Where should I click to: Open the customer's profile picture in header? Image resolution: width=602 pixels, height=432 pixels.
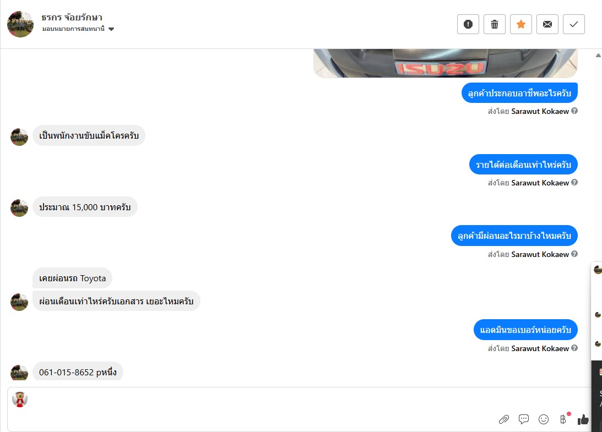(20, 24)
